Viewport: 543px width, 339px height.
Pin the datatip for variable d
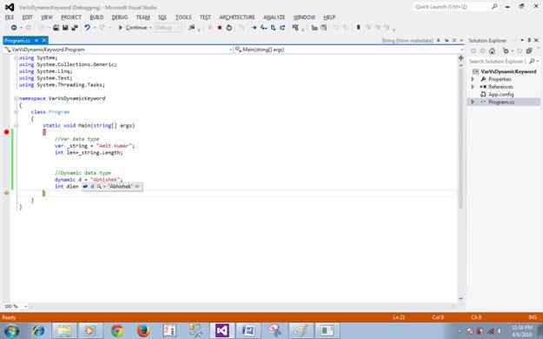click(x=137, y=187)
